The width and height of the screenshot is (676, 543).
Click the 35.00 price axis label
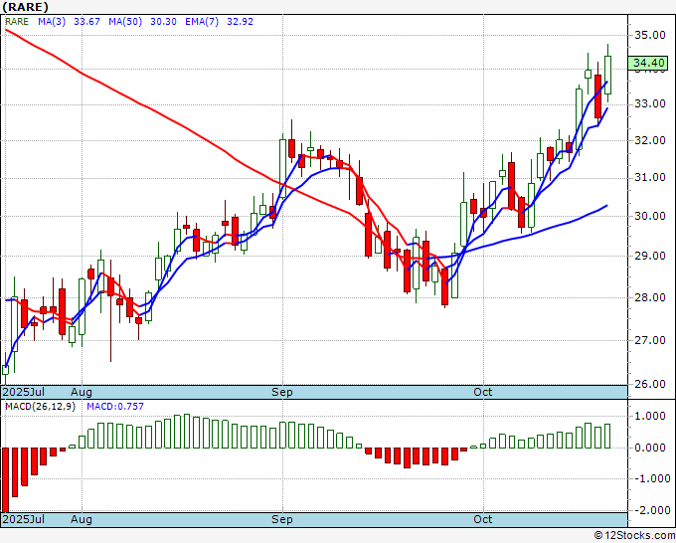coord(650,35)
